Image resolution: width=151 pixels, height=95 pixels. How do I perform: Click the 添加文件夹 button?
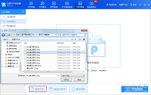click(58, 89)
